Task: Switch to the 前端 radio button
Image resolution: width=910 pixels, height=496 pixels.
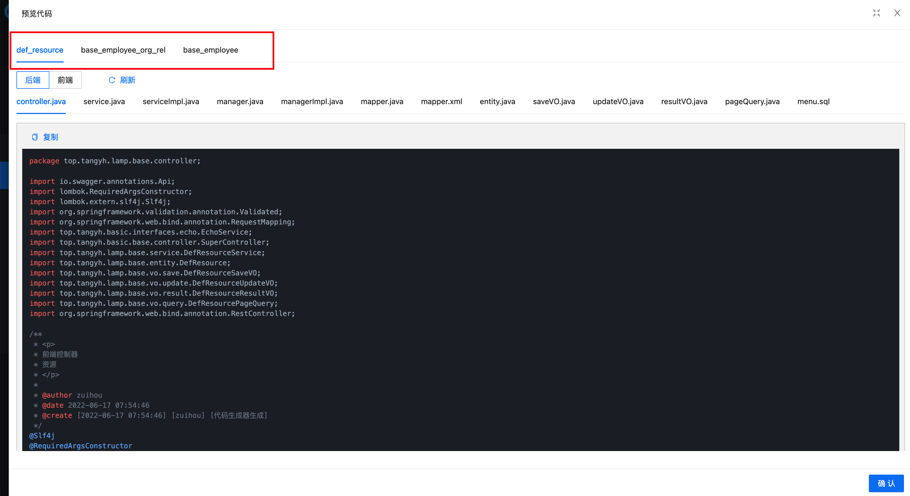Action: coord(65,80)
